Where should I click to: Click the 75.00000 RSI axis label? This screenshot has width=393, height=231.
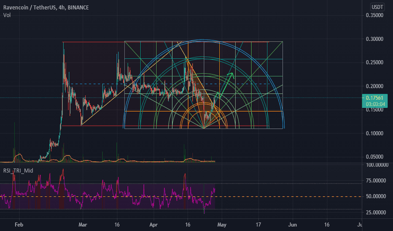coord(376,181)
